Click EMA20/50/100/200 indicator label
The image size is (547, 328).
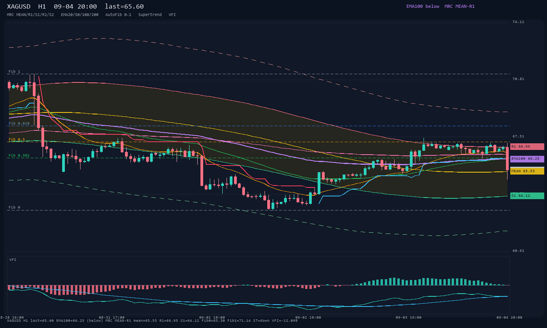(x=80, y=15)
